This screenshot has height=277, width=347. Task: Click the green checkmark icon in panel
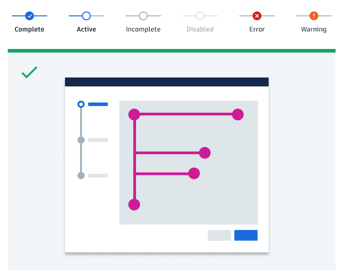point(29,72)
